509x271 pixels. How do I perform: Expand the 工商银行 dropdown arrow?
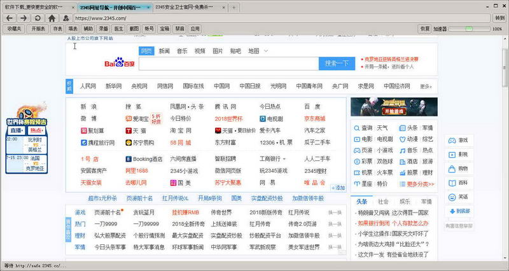[284, 159]
